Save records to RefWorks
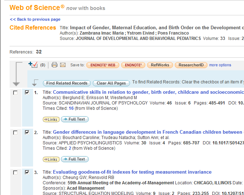Screen dimensions: 244x195 click(160, 65)
